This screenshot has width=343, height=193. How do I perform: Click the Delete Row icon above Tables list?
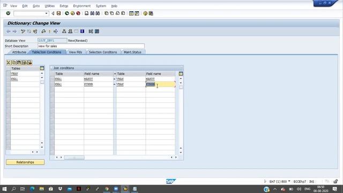click(x=29, y=63)
